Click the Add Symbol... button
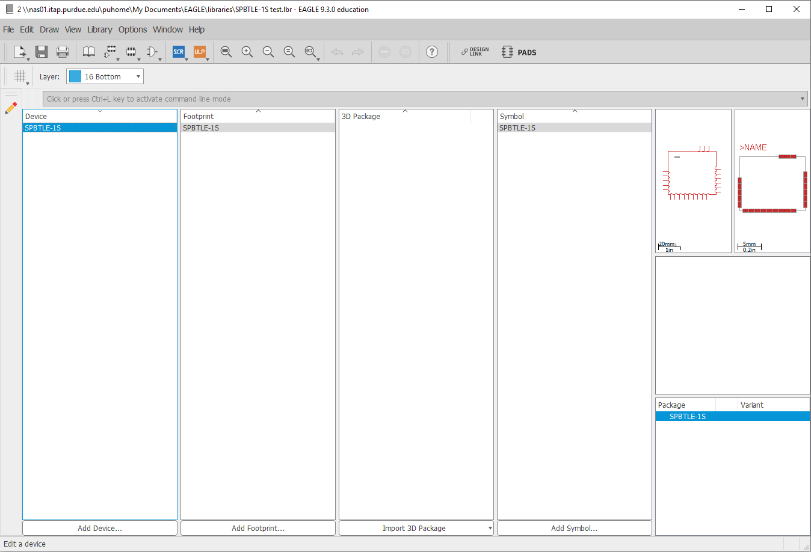Viewport: 811px width, 552px height. (x=575, y=528)
